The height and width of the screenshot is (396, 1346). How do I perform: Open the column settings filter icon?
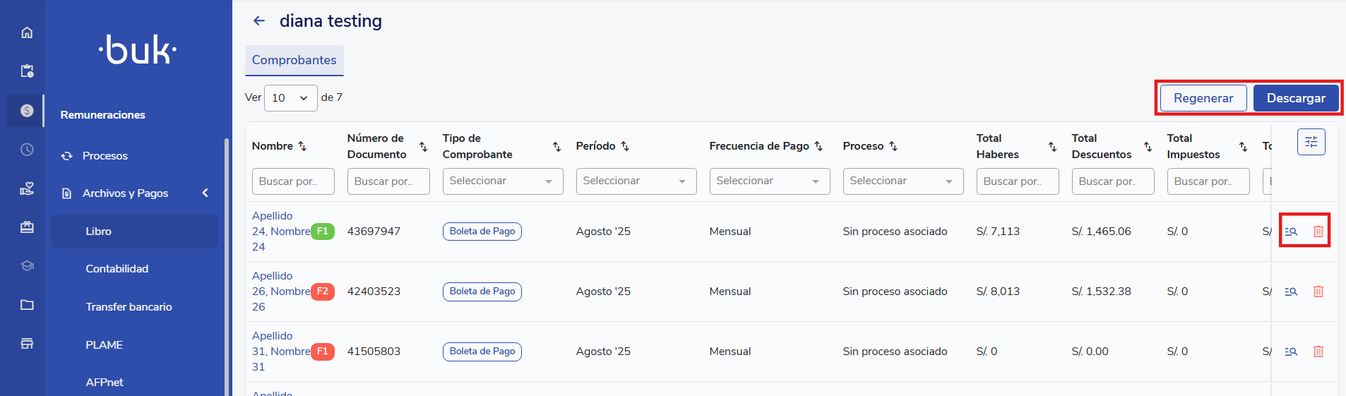point(1311,142)
